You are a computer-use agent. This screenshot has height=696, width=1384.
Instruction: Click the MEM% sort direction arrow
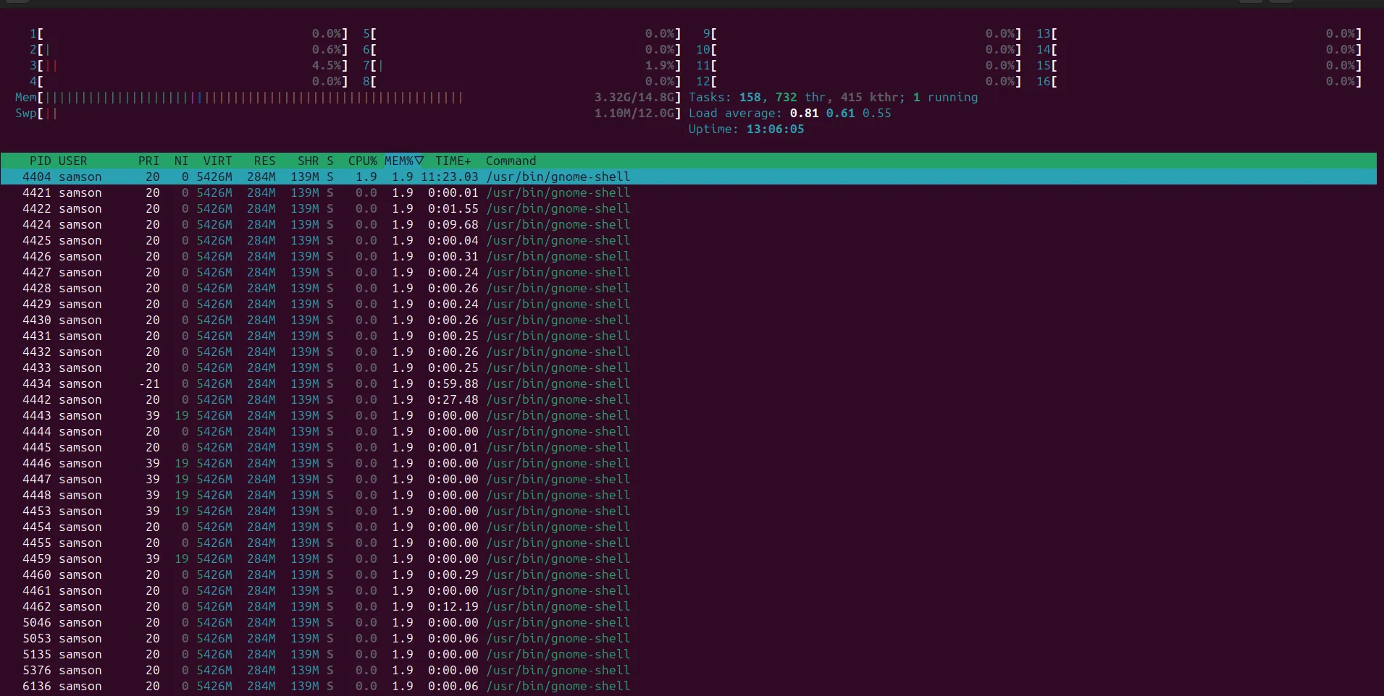point(419,161)
